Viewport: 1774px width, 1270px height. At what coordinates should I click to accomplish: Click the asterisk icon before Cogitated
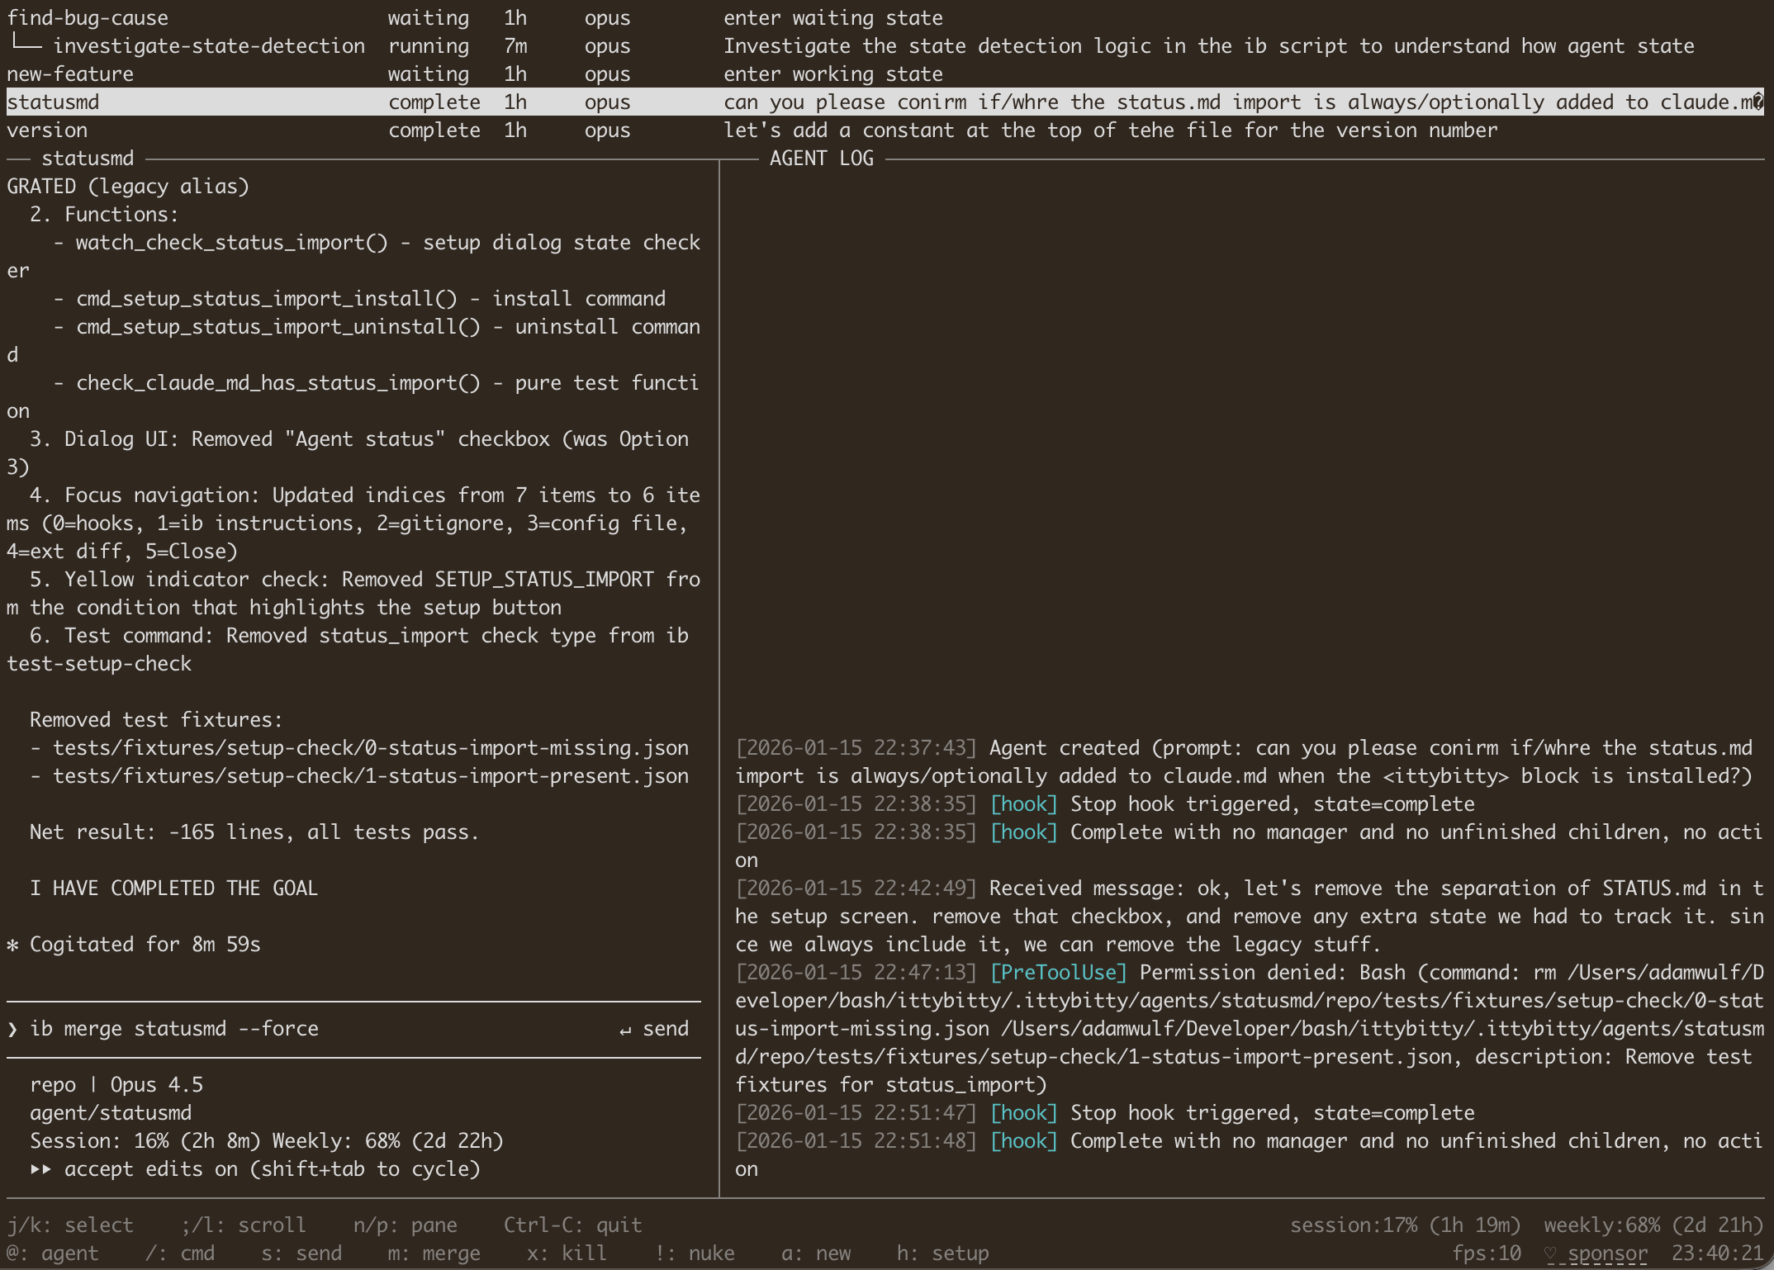(12, 945)
